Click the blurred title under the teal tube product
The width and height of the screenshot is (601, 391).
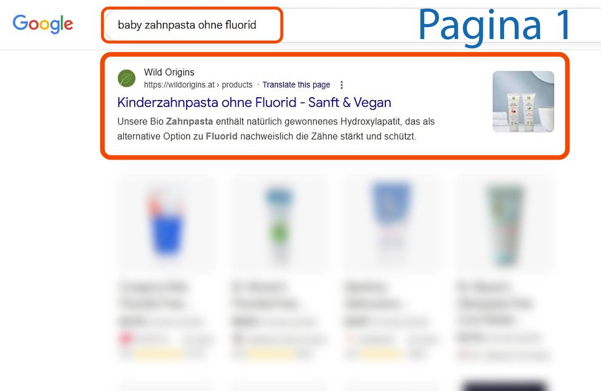click(495, 303)
